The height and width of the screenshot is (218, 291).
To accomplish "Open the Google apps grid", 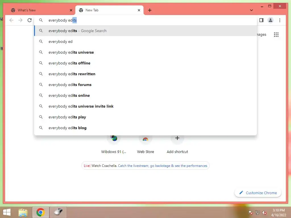I will [x=276, y=34].
